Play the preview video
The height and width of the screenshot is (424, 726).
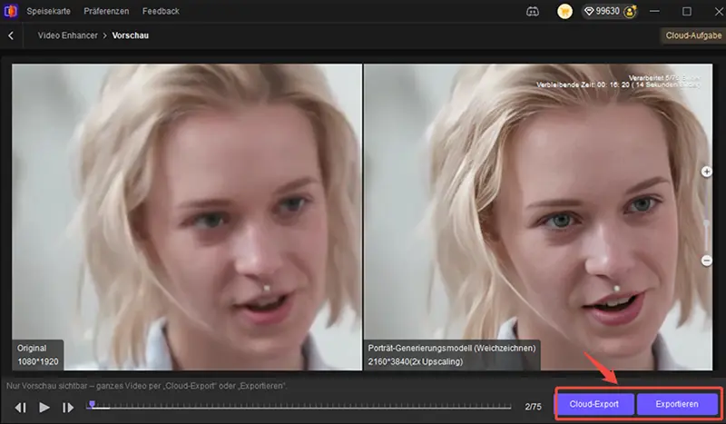(44, 408)
